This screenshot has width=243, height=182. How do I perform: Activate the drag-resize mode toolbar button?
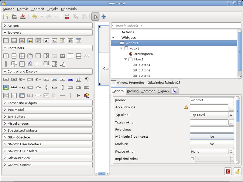104,17
